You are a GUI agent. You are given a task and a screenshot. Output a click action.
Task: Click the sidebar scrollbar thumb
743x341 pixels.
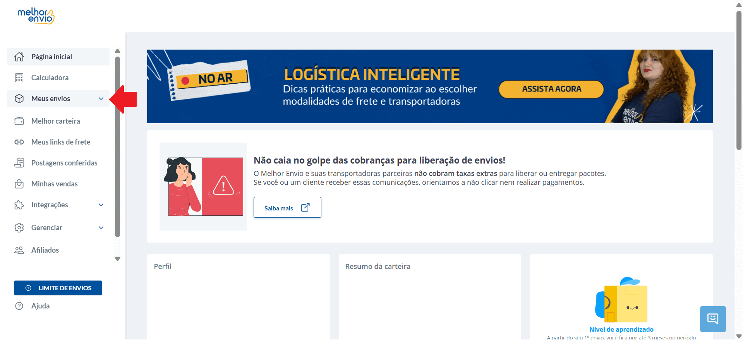pyautogui.click(x=118, y=146)
